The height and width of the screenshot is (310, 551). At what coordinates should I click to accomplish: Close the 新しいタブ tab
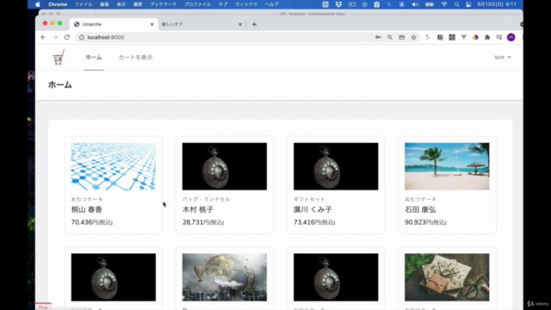tap(240, 24)
